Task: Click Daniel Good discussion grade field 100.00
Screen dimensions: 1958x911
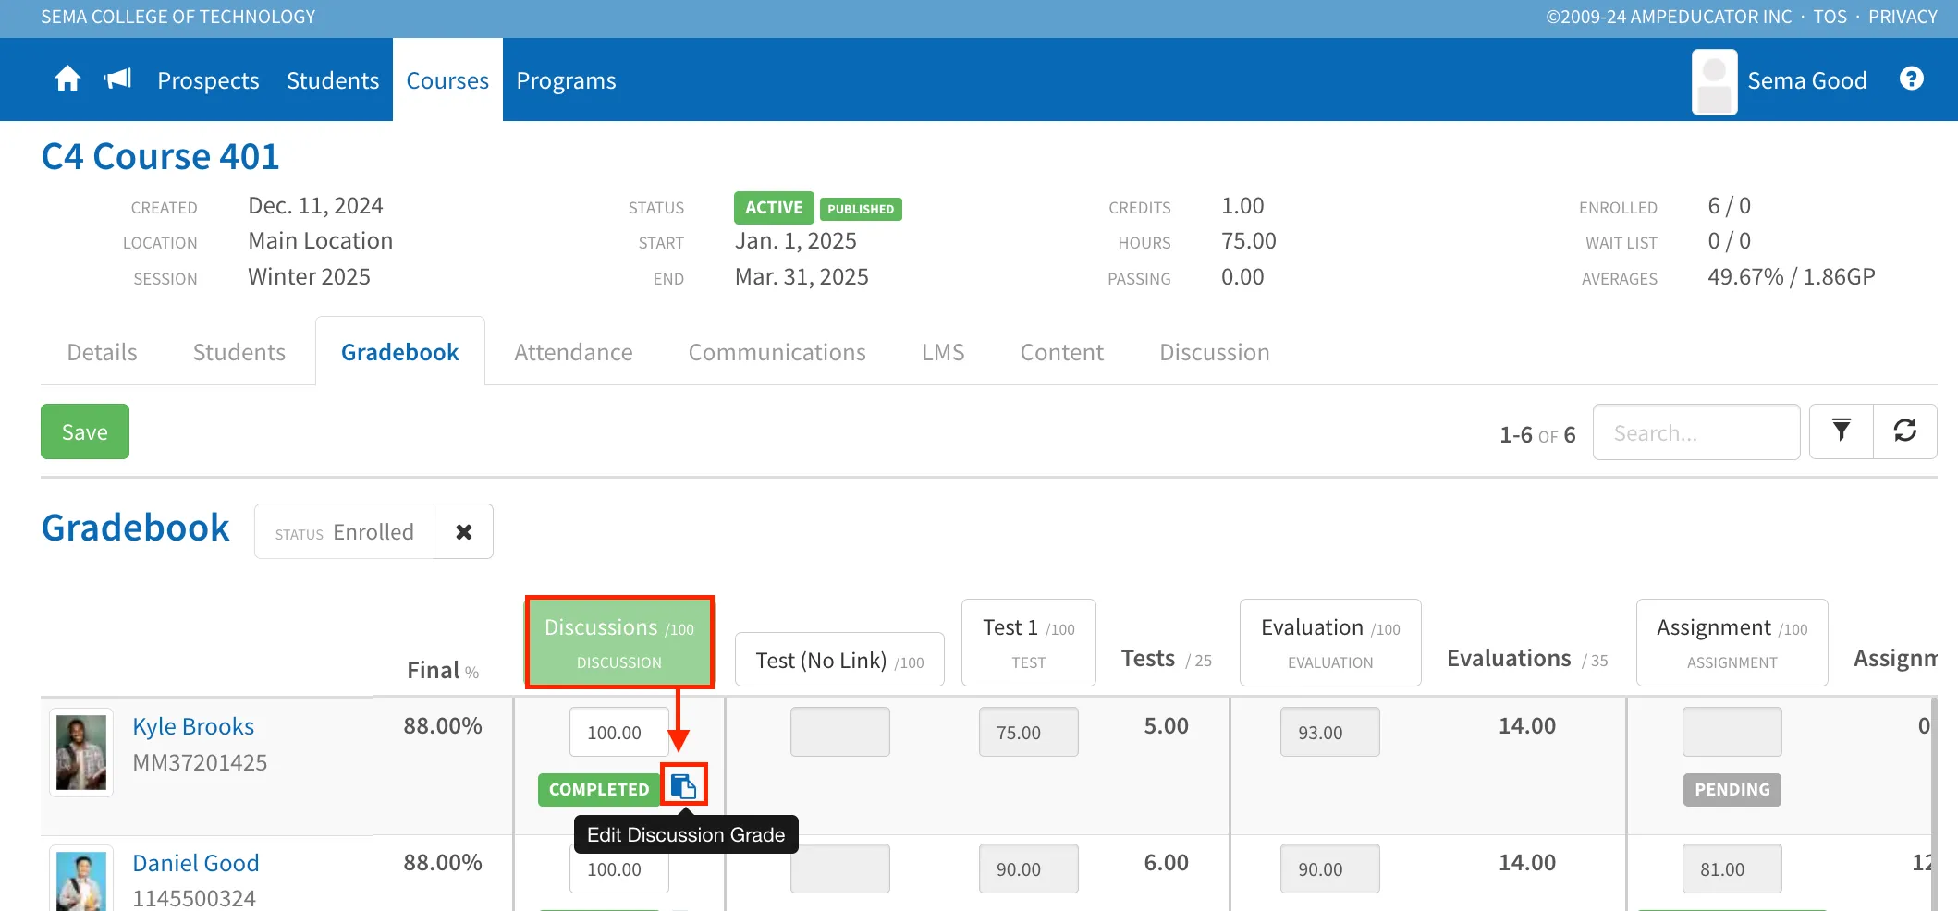Action: pos(619,868)
